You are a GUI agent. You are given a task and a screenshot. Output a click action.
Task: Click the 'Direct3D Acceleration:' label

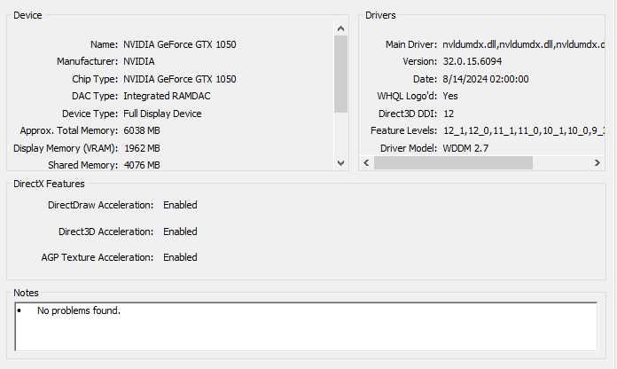[105, 232]
